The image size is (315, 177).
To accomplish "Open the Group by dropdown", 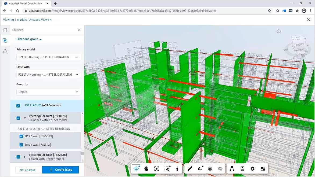I will pyautogui.click(x=48, y=92).
